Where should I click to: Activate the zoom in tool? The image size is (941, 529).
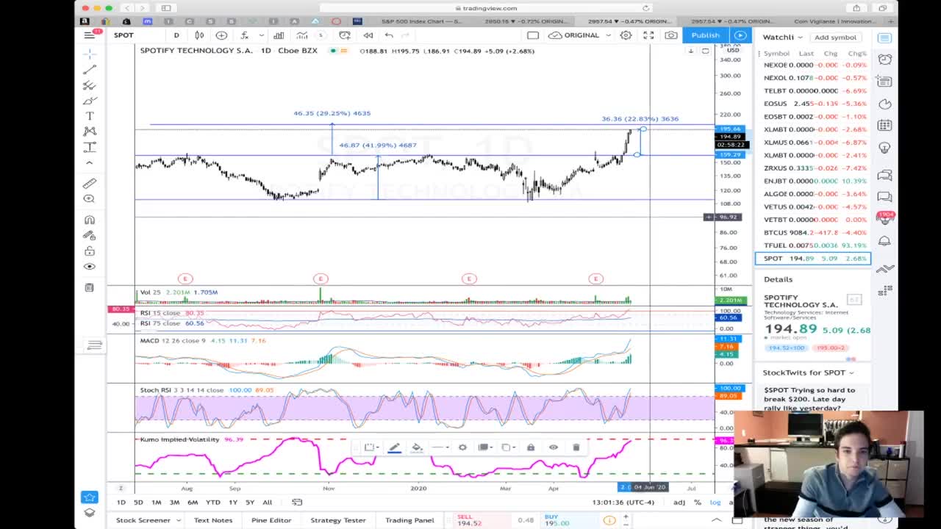(x=90, y=199)
